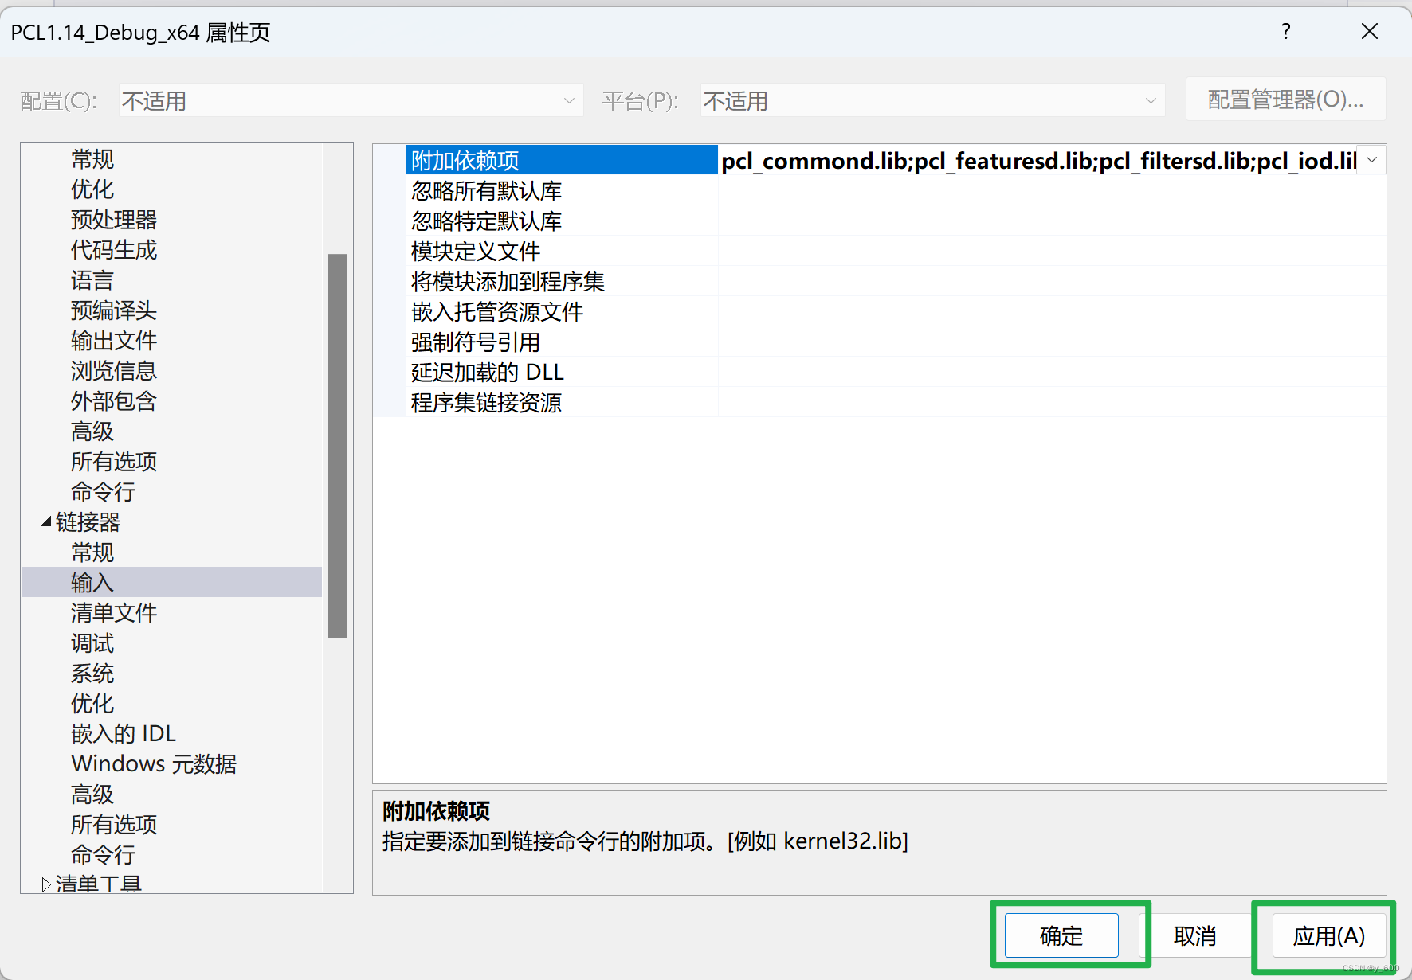Select 调试 under 链接器

(92, 643)
